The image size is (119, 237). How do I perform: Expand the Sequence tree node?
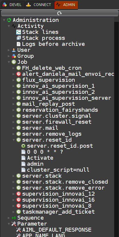pos(9,218)
